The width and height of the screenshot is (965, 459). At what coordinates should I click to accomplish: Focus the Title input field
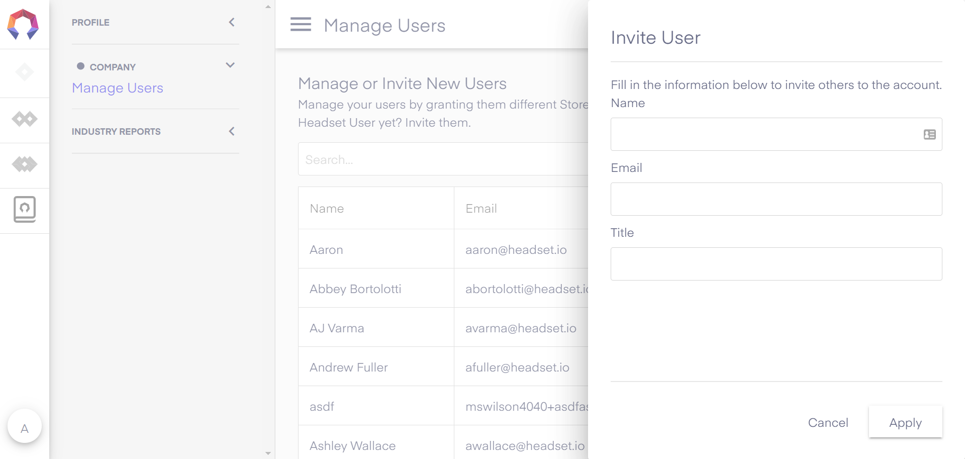tap(776, 264)
